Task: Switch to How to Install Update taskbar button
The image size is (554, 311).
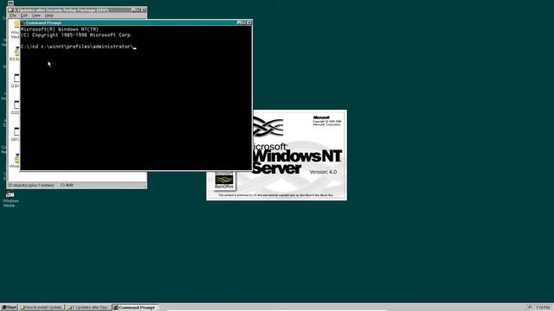Action: (x=42, y=308)
